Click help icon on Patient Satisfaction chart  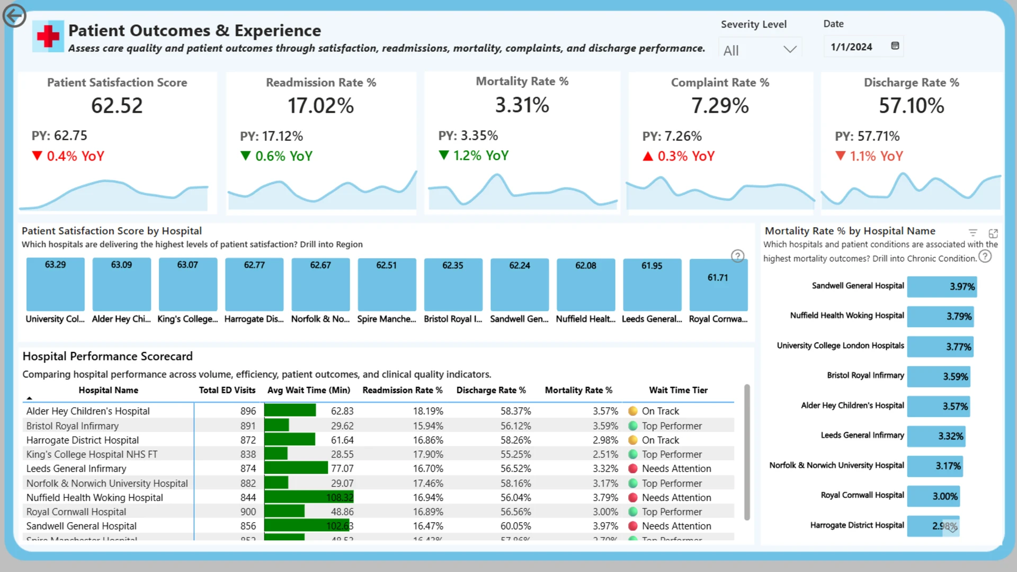pyautogui.click(x=737, y=256)
